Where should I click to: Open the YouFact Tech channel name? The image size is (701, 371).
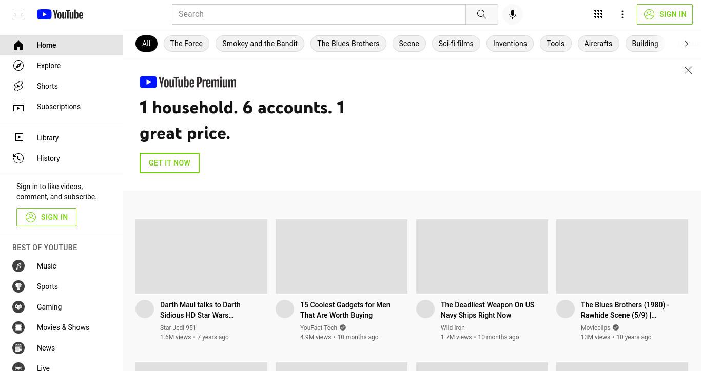click(x=319, y=328)
